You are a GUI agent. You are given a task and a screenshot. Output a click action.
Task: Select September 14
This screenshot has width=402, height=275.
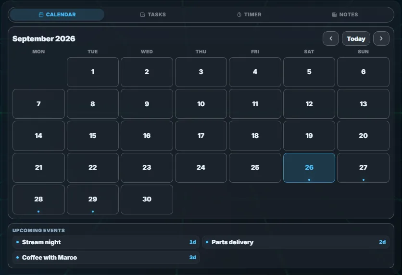point(38,136)
